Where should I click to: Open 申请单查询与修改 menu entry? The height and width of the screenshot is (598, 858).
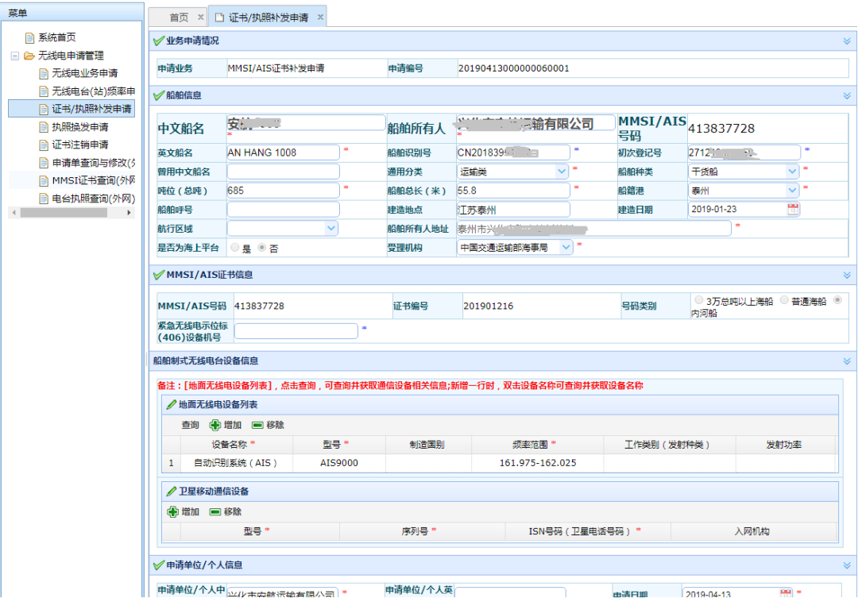pos(94,163)
